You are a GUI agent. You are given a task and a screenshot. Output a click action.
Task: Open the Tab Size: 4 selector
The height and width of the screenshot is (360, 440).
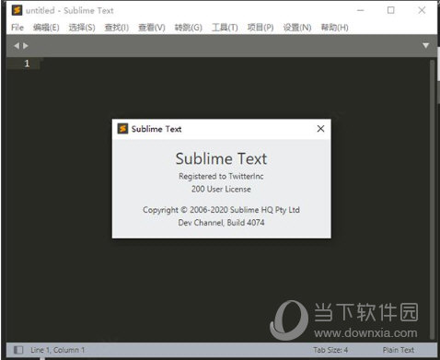[x=330, y=350]
